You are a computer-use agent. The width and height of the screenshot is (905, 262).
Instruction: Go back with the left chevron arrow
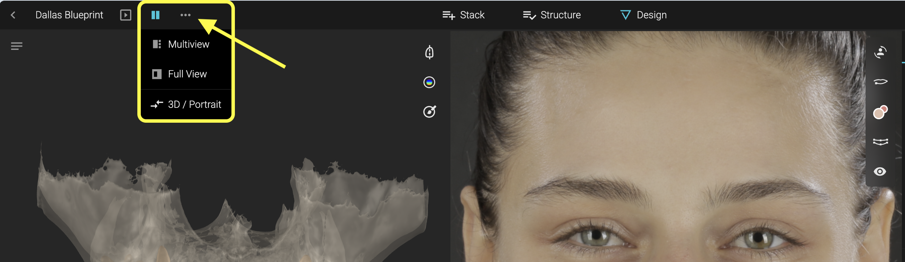pyautogui.click(x=13, y=15)
